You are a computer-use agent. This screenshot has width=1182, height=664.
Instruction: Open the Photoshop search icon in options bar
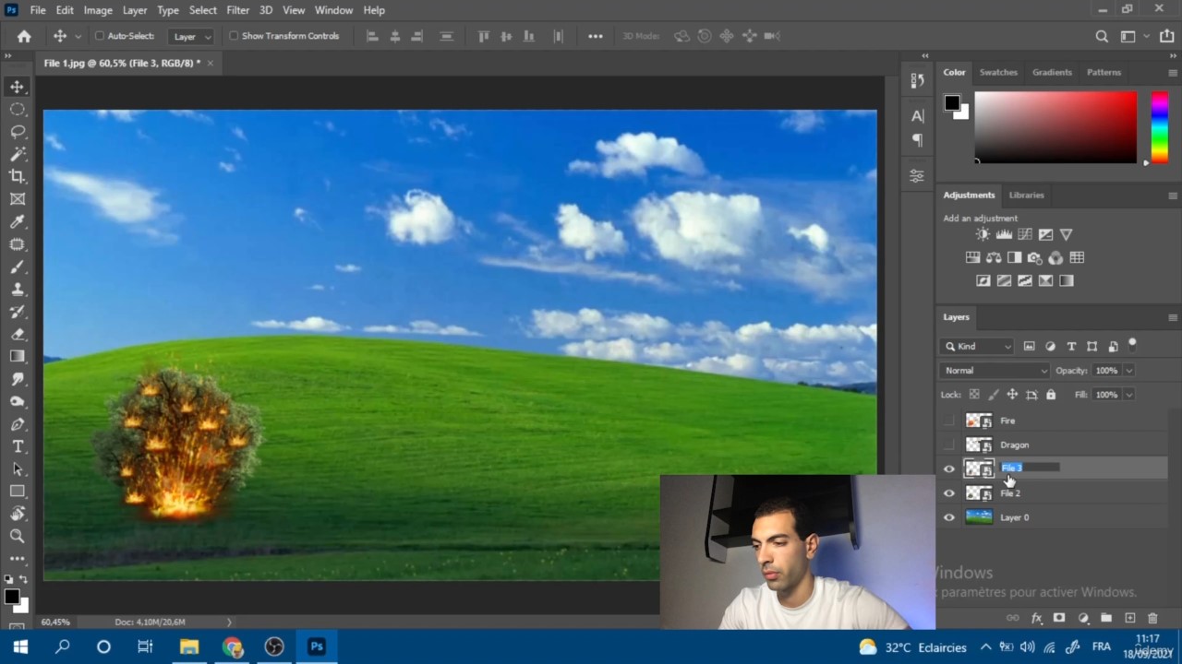[x=1102, y=37]
